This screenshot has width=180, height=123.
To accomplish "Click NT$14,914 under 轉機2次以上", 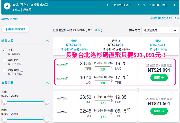I will click(15, 74).
